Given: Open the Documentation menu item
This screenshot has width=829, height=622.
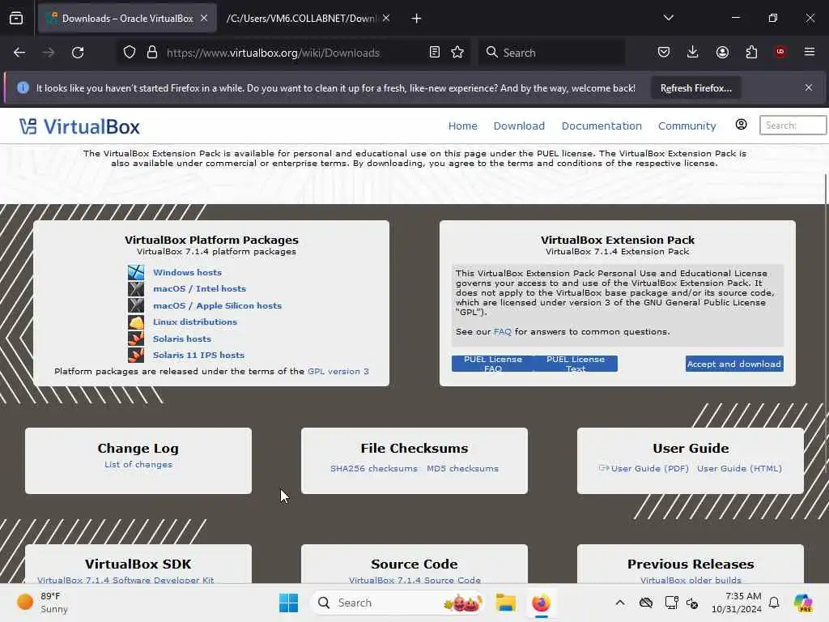Looking at the screenshot, I should (602, 126).
